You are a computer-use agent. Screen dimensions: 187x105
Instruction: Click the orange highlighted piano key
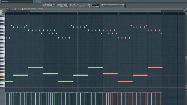click(3, 75)
